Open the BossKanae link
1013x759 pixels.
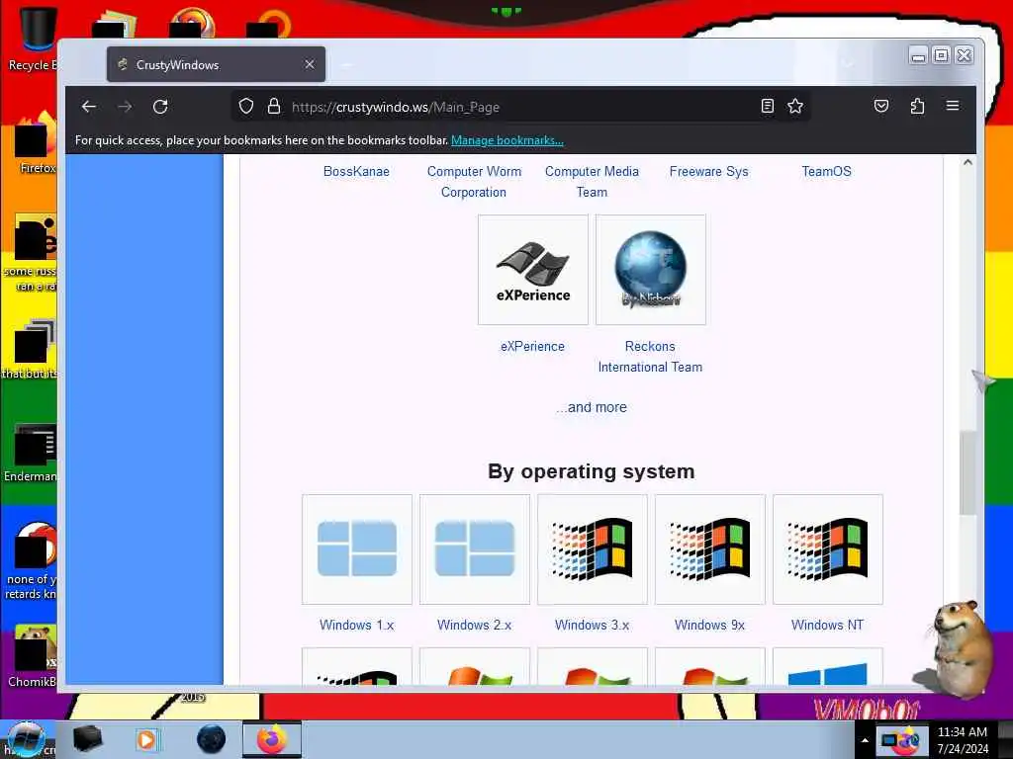point(356,172)
